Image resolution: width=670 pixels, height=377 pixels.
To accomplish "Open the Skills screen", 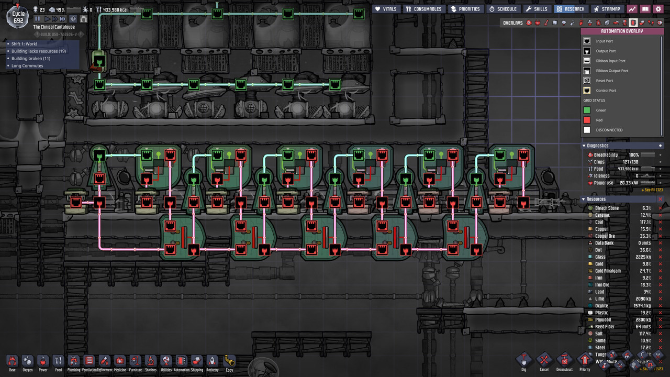I will click(537, 9).
